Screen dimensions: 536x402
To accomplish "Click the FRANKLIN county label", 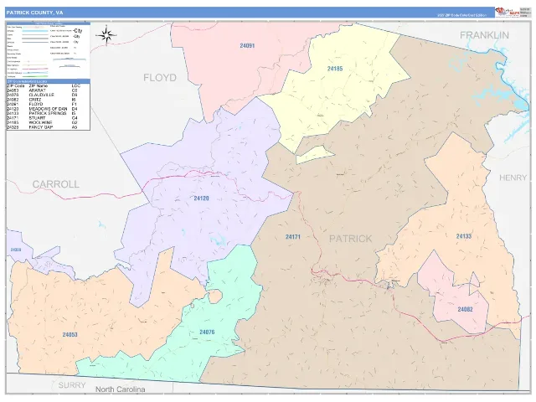I will (x=484, y=35).
